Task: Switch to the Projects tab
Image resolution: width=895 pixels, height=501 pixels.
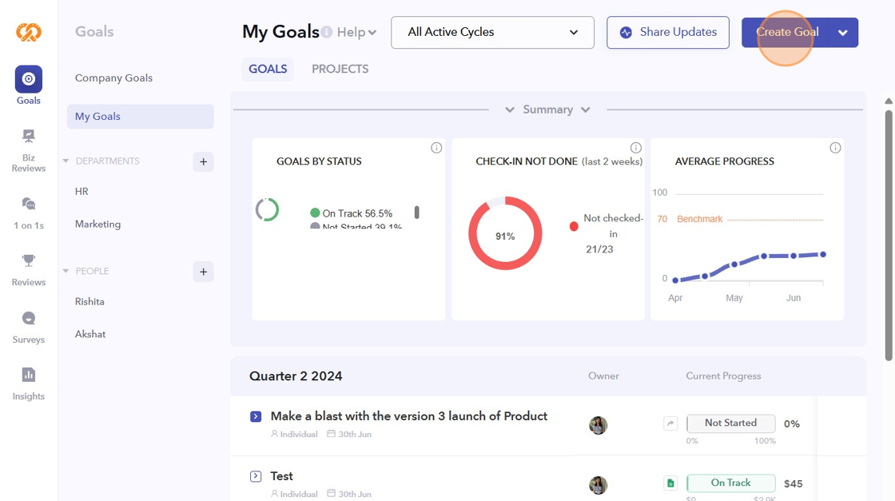Action: [x=340, y=70]
